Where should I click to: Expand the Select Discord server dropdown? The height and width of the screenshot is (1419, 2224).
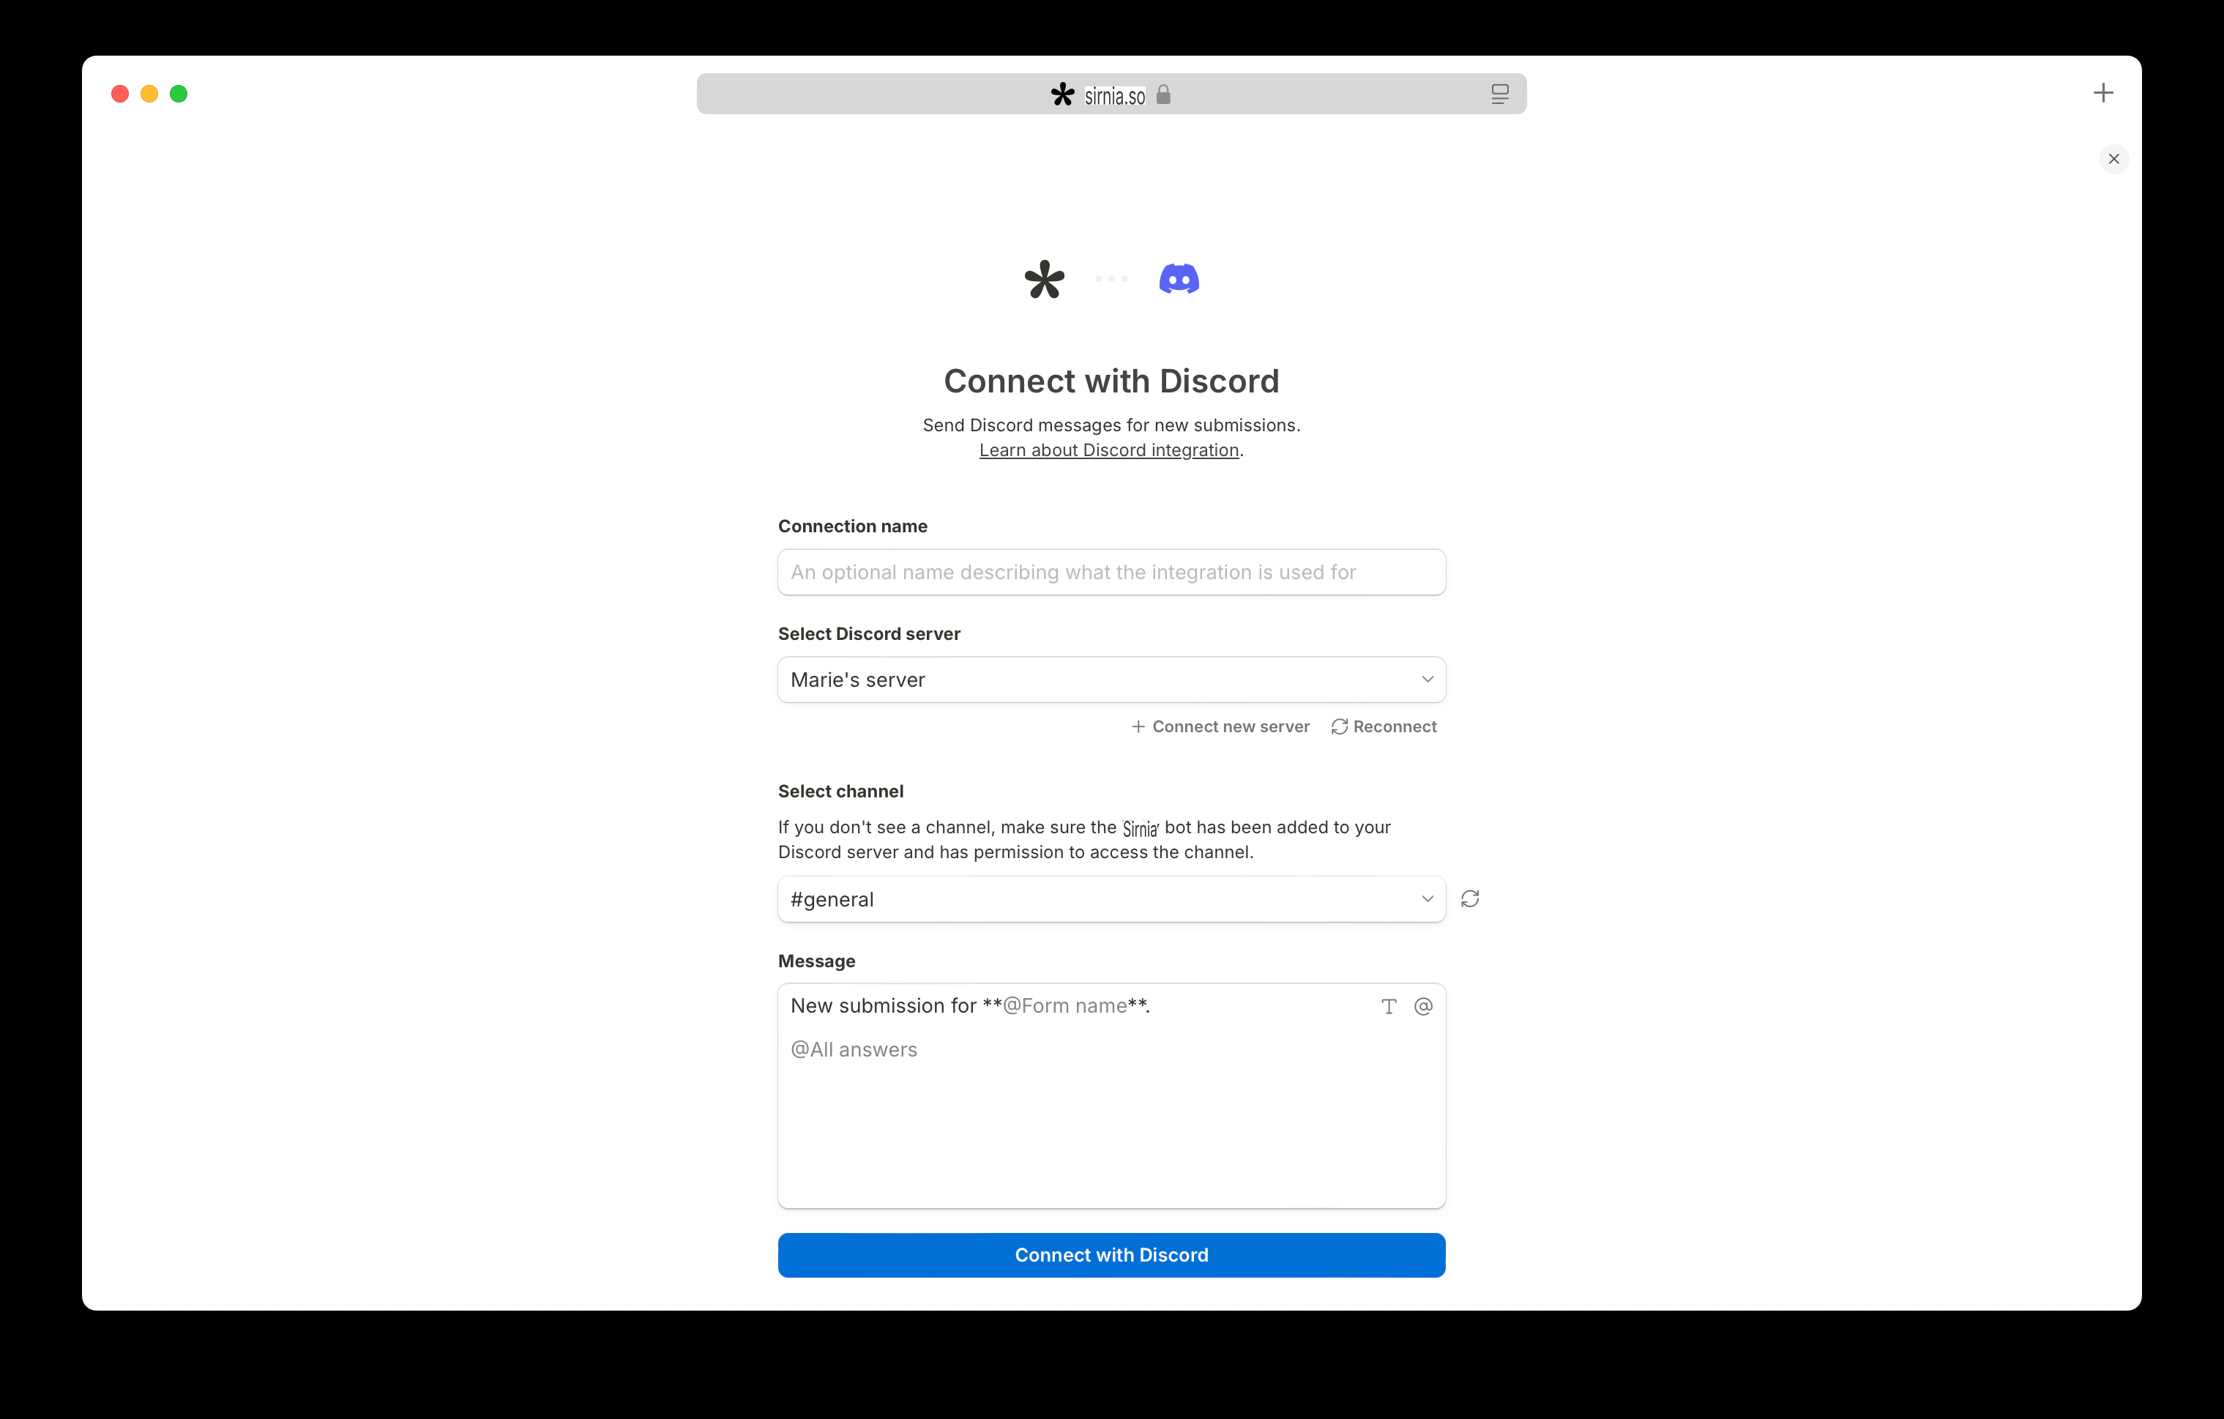(1111, 680)
